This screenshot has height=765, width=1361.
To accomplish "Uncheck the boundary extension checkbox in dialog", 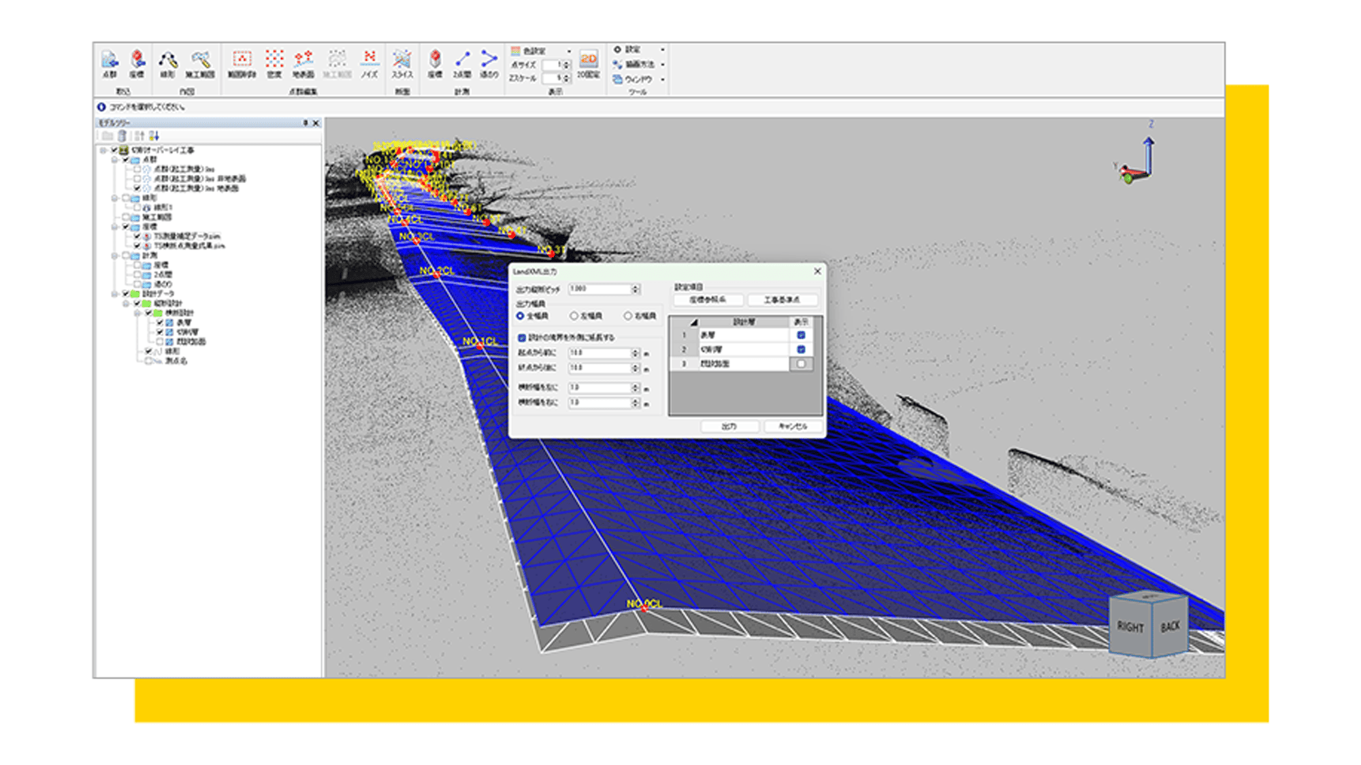I will tap(522, 338).
